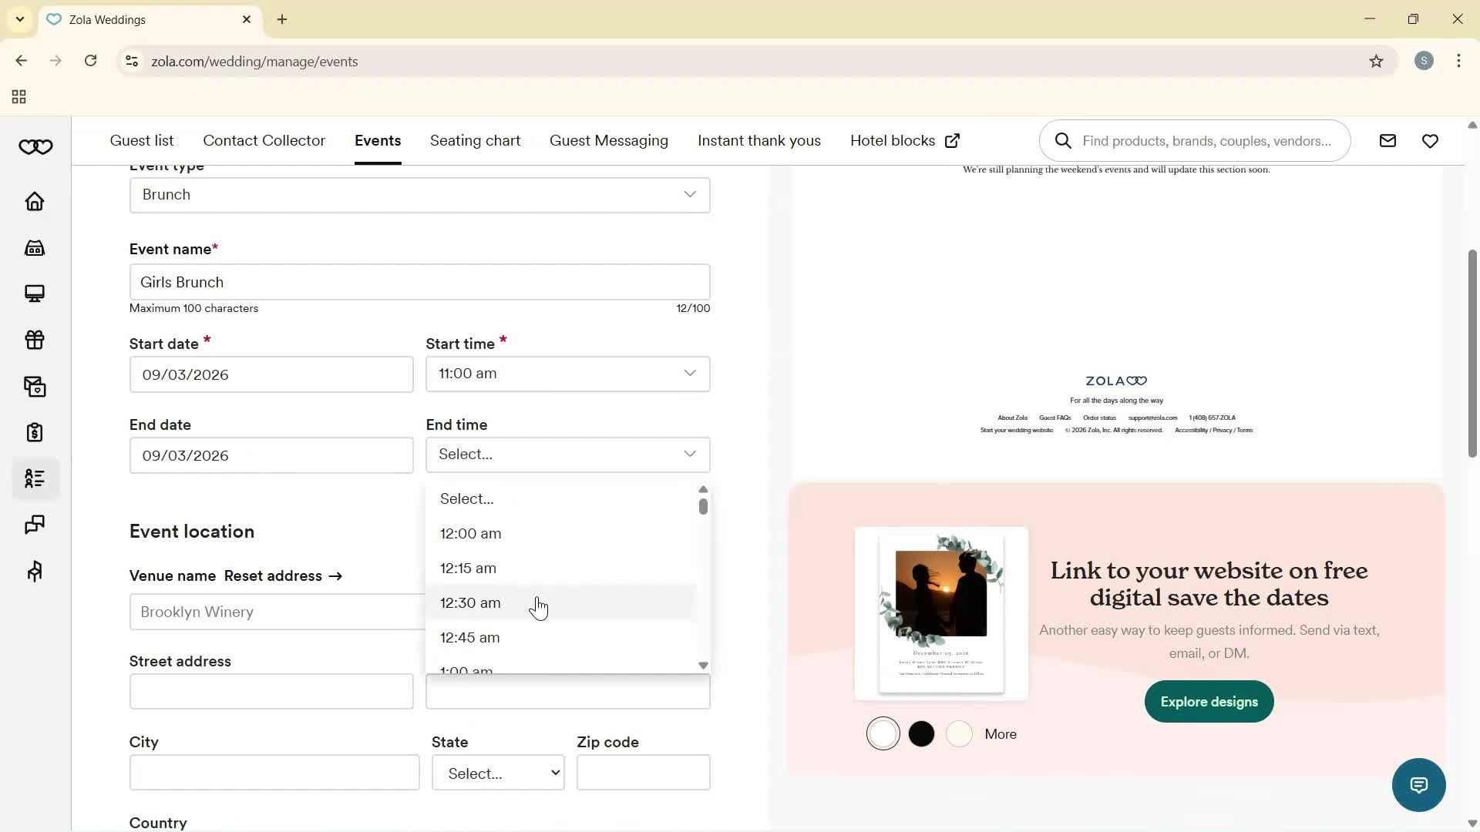Open the Guest Messaging tab
The height and width of the screenshot is (832, 1480).
click(608, 140)
